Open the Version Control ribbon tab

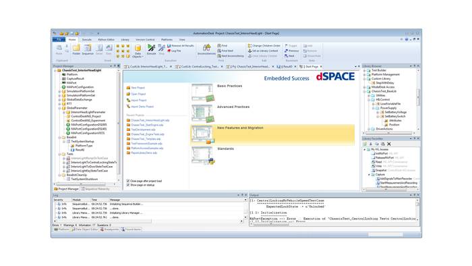pos(145,39)
